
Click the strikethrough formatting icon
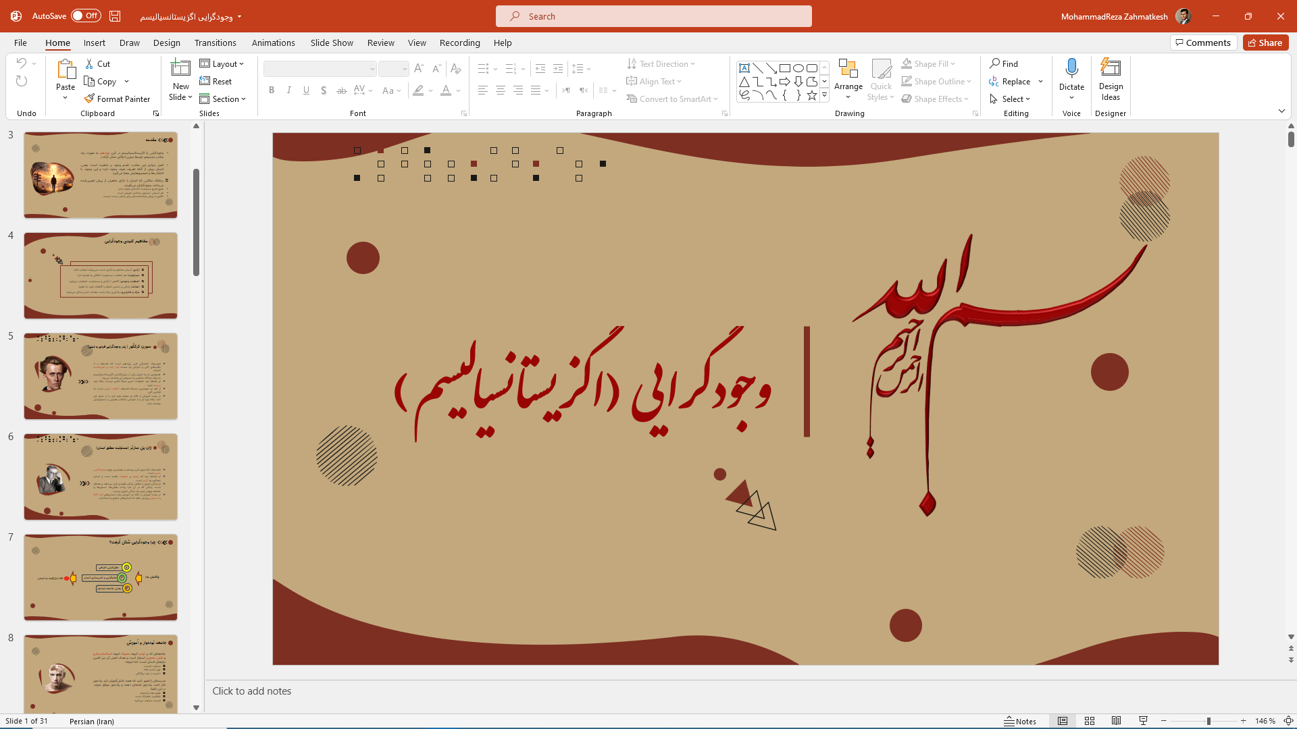(x=342, y=90)
